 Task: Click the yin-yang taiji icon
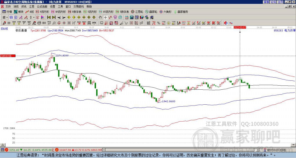click(x=226, y=23)
